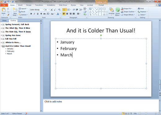Image resolution: width=161 pixels, height=115 pixels.
Task: Toggle Italic formatting
Action: click(34, 14)
